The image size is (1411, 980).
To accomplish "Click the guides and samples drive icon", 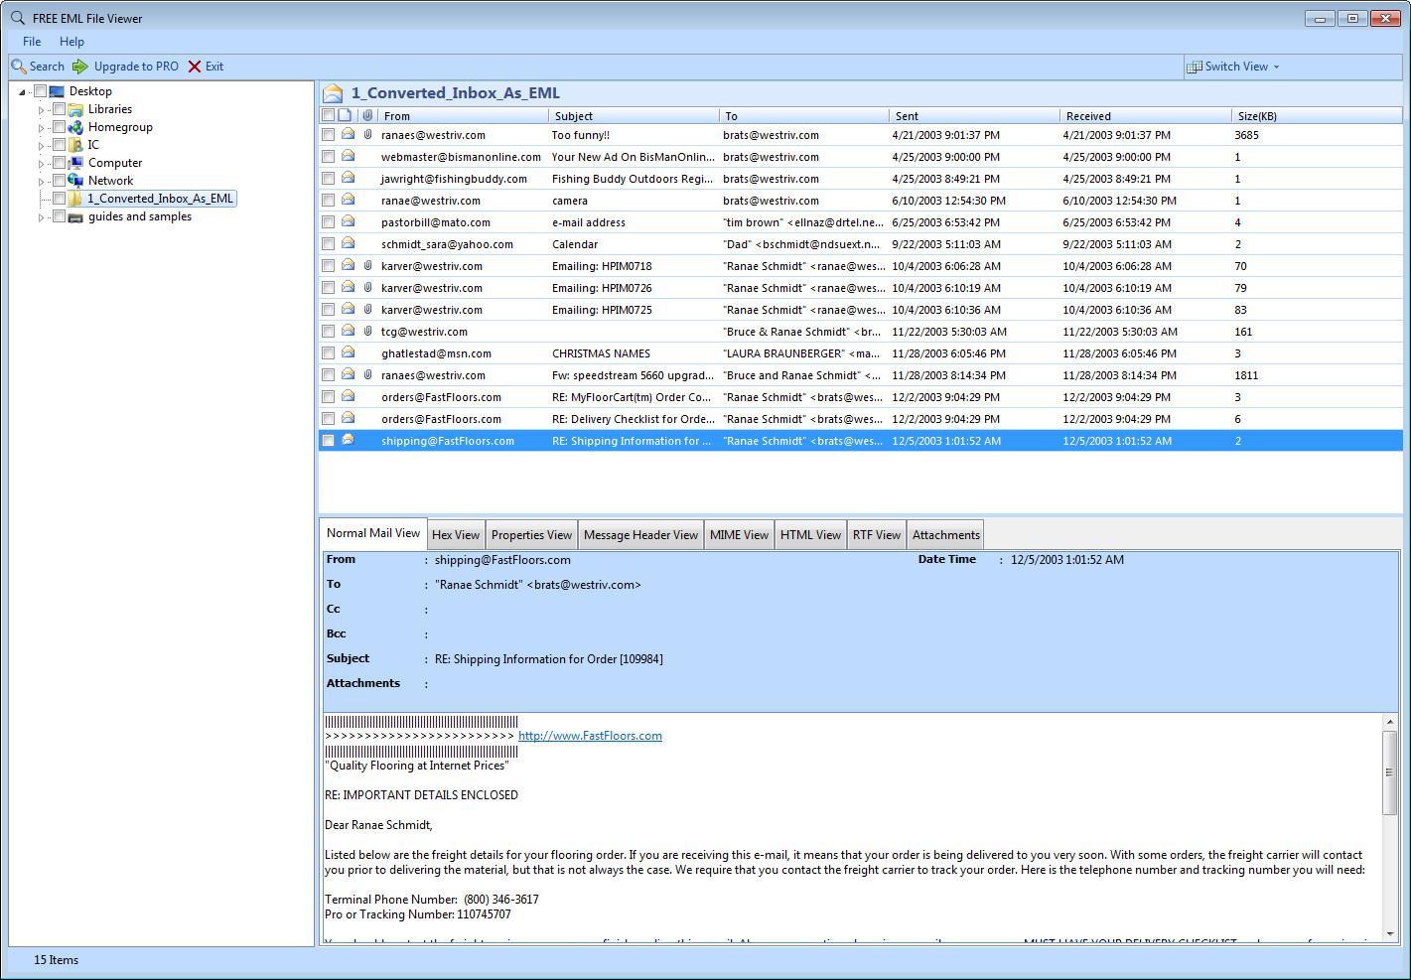I will coord(75,216).
